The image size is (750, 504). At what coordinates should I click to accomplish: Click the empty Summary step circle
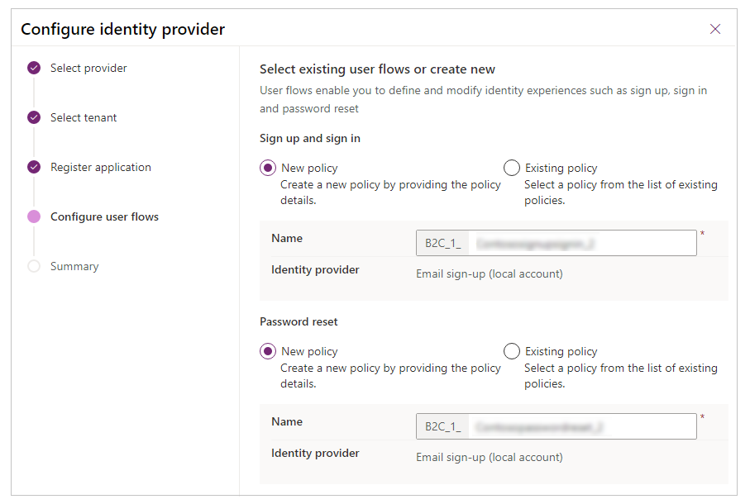tap(34, 267)
